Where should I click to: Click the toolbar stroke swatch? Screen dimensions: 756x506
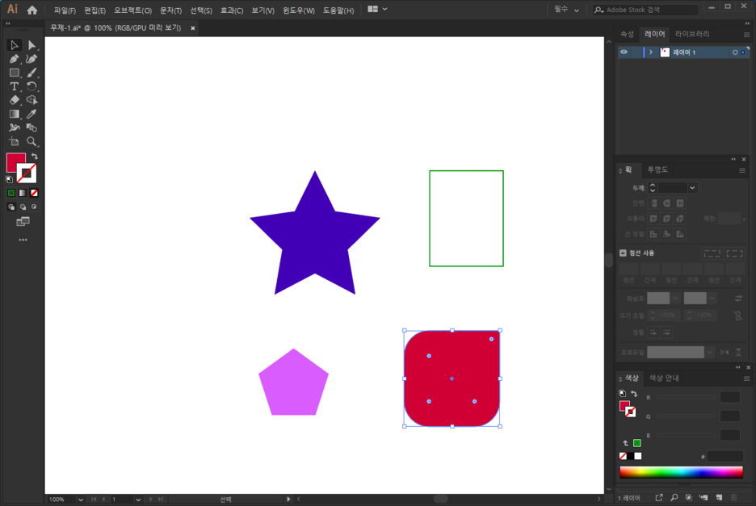(27, 174)
